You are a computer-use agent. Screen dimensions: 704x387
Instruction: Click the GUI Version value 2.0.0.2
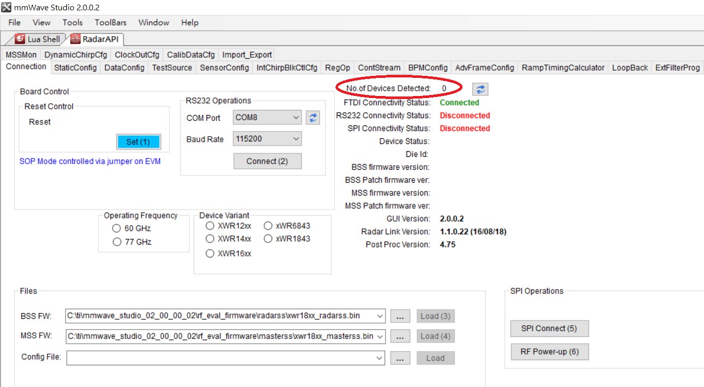pos(452,219)
